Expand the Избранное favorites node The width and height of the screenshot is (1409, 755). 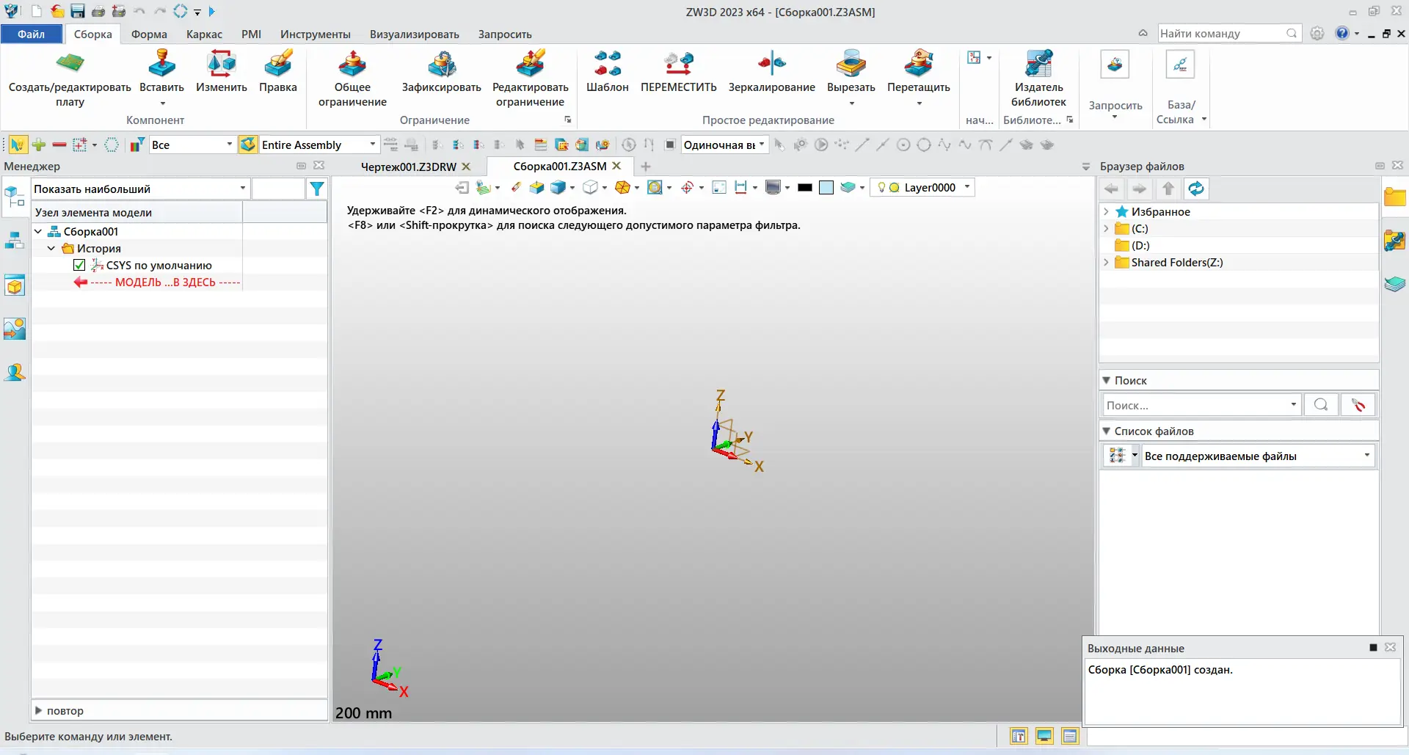tap(1106, 212)
